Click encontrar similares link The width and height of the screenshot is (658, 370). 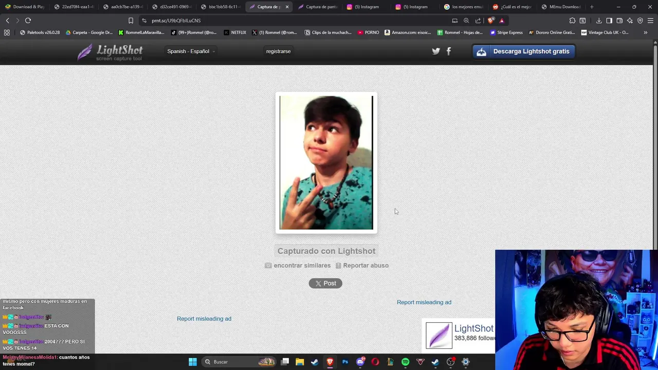[x=298, y=266]
